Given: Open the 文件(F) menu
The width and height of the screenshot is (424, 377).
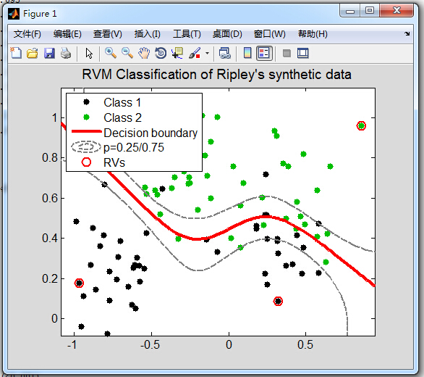Looking at the screenshot, I should pyautogui.click(x=27, y=34).
